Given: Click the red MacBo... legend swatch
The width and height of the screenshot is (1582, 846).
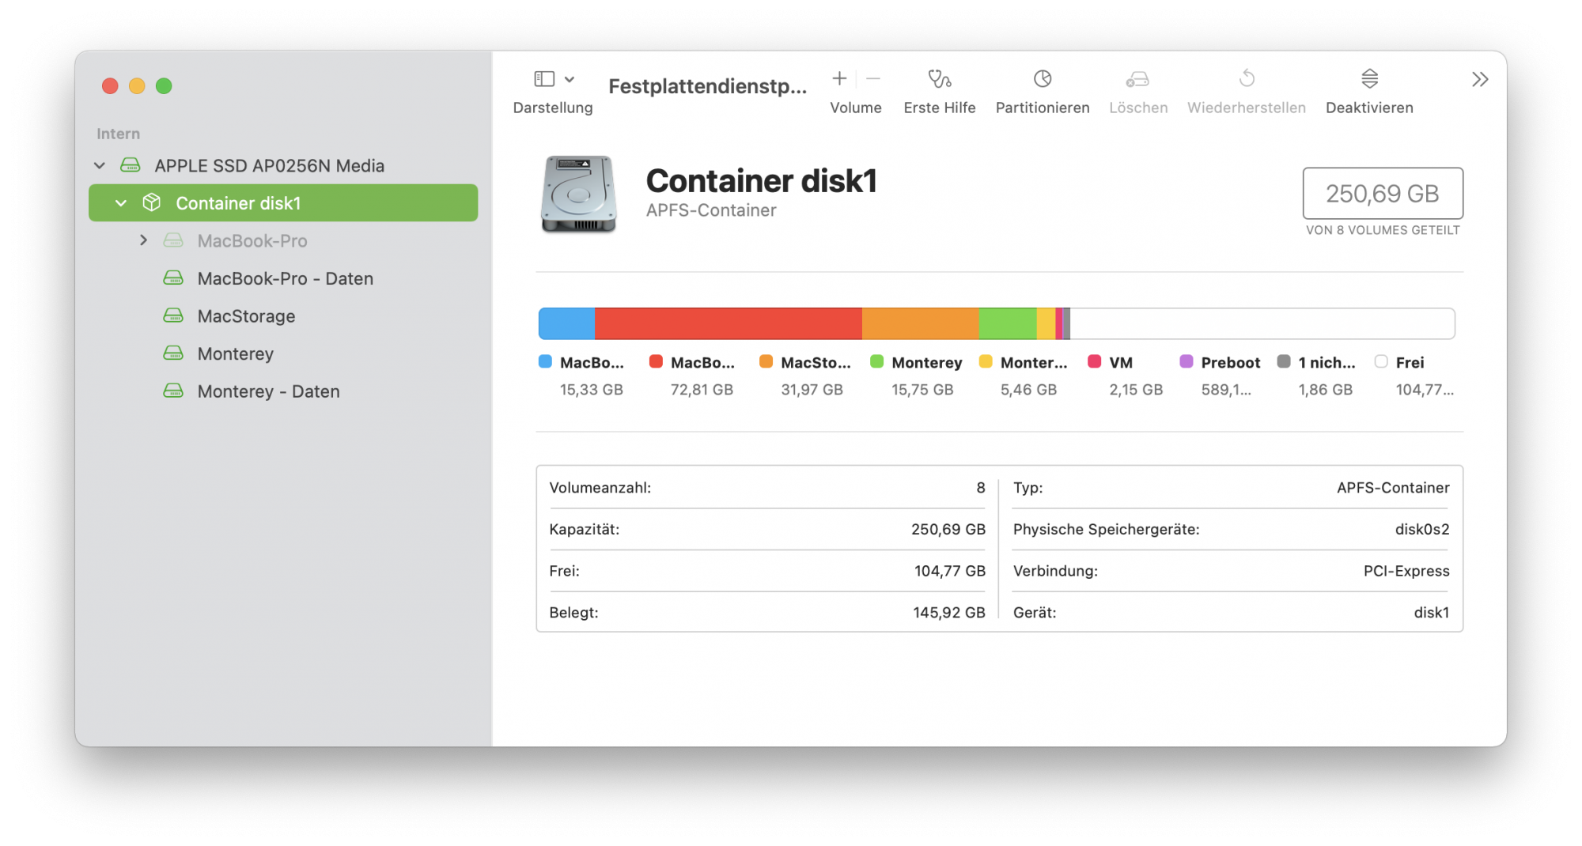Looking at the screenshot, I should tap(656, 361).
